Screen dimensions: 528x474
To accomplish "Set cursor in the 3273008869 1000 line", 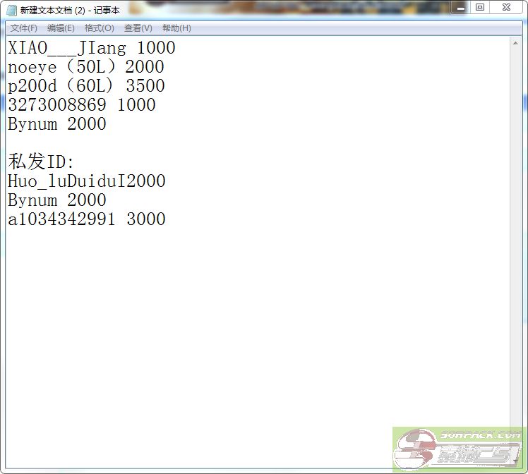I will click(81, 106).
